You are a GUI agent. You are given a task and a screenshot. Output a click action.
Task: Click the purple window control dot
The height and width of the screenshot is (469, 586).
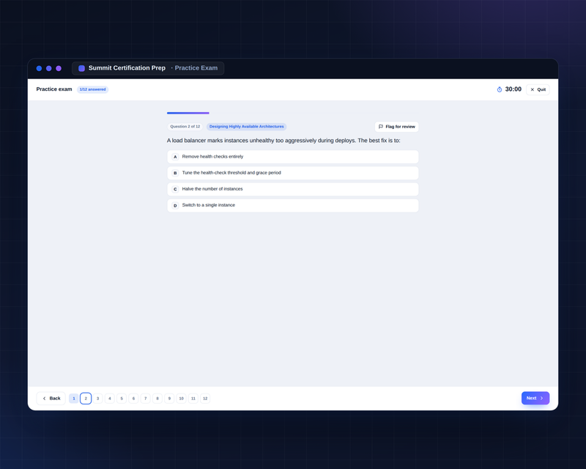tap(59, 68)
